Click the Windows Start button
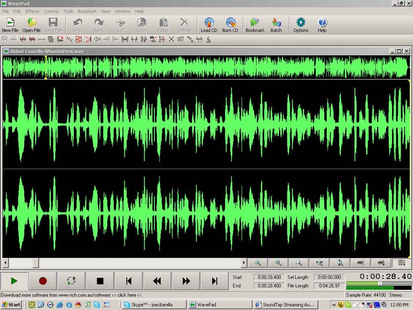Image resolution: width=413 pixels, height=310 pixels. [11, 305]
